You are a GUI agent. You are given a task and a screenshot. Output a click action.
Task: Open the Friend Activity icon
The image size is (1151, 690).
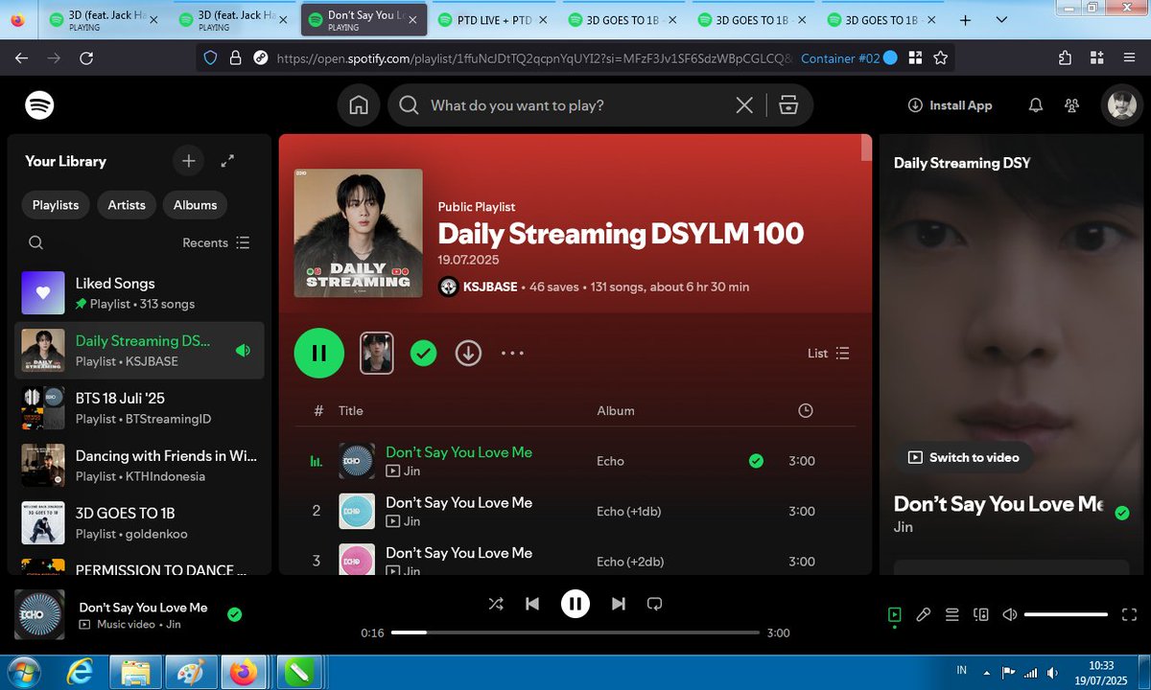1072,105
